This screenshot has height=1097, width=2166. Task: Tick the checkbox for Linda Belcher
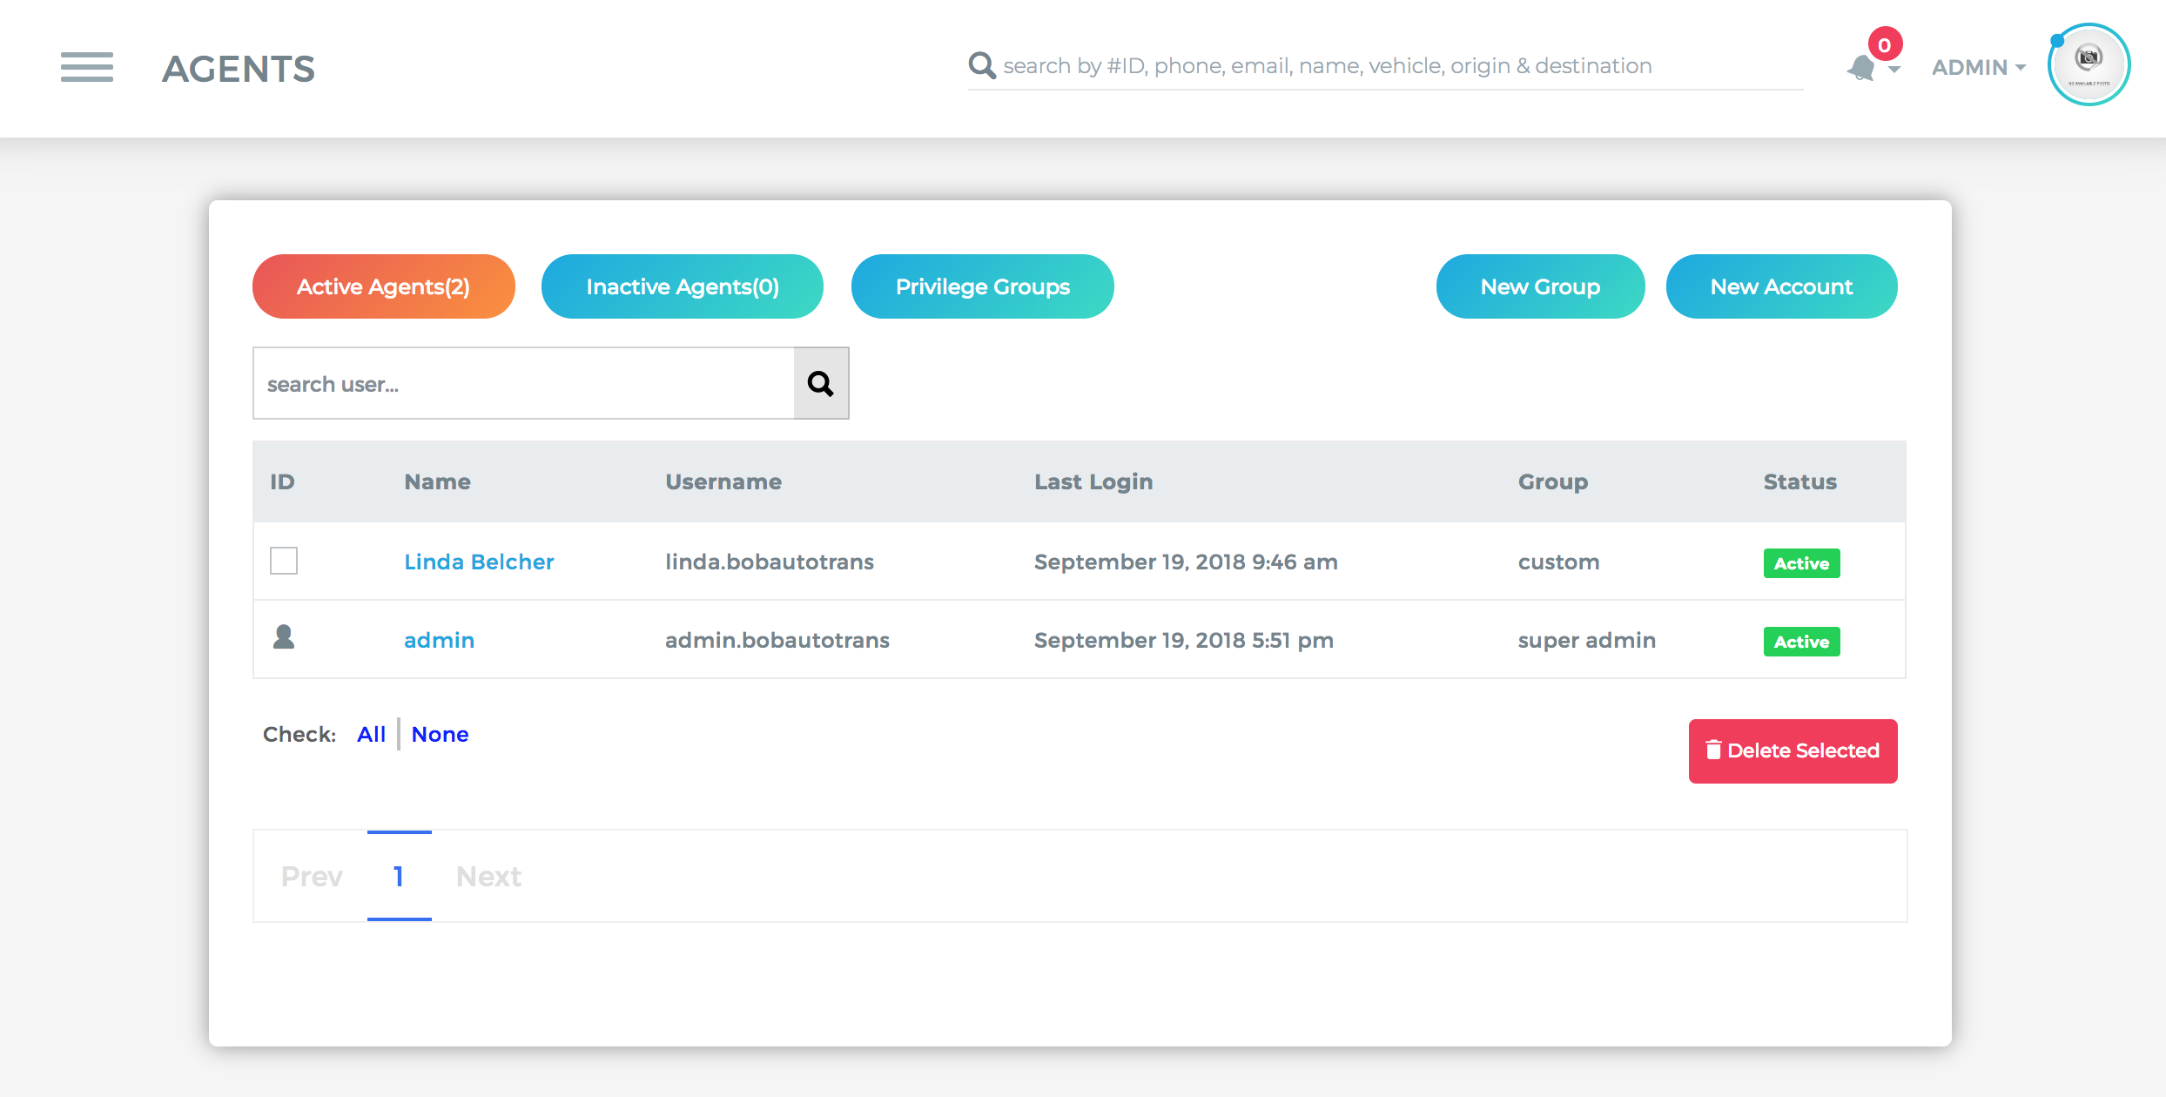coord(284,561)
